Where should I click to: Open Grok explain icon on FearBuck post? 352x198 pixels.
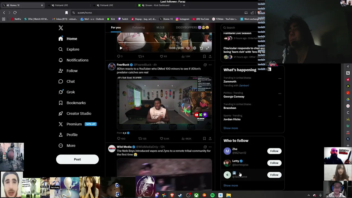pos(205,65)
